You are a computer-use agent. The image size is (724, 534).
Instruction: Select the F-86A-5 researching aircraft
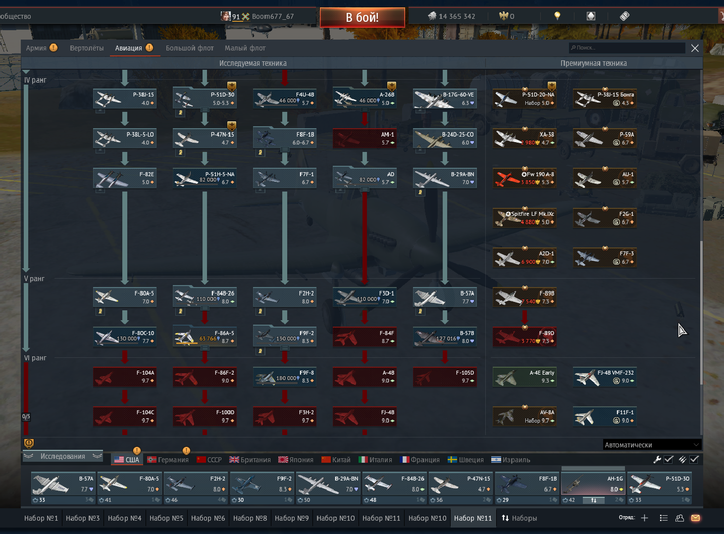pos(205,337)
